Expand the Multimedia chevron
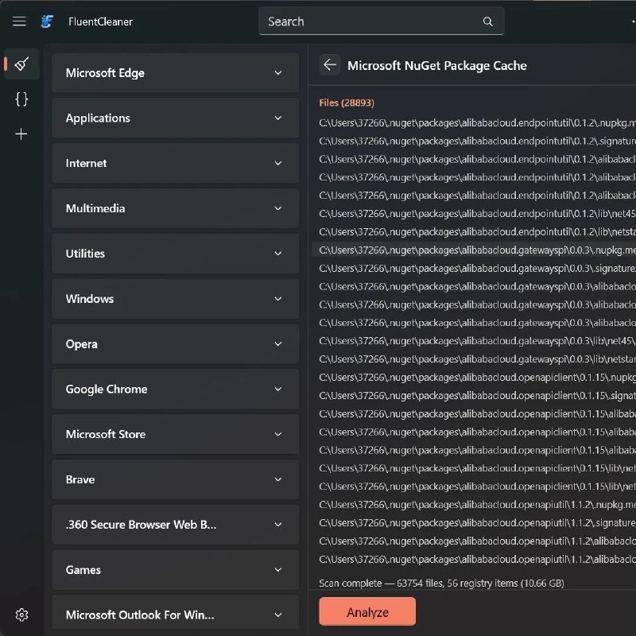The height and width of the screenshot is (636, 636). (277, 208)
